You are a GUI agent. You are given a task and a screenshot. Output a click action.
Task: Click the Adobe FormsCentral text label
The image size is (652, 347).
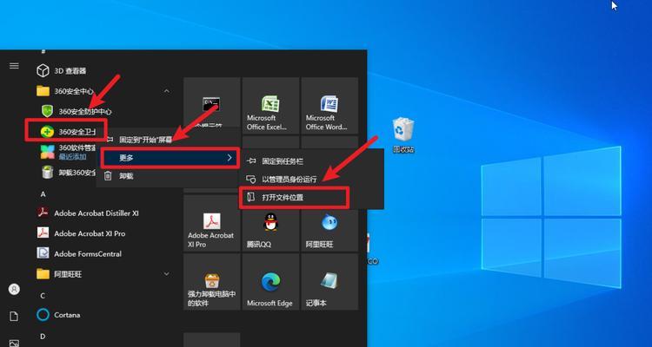point(88,253)
